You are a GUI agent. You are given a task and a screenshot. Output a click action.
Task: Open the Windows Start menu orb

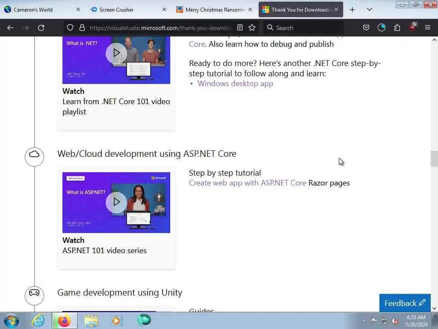[12, 320]
